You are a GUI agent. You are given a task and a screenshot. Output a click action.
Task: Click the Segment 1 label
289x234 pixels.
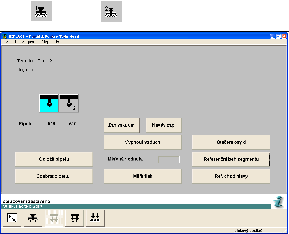point(27,70)
